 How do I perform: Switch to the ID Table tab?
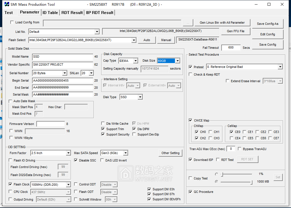(x=50, y=13)
